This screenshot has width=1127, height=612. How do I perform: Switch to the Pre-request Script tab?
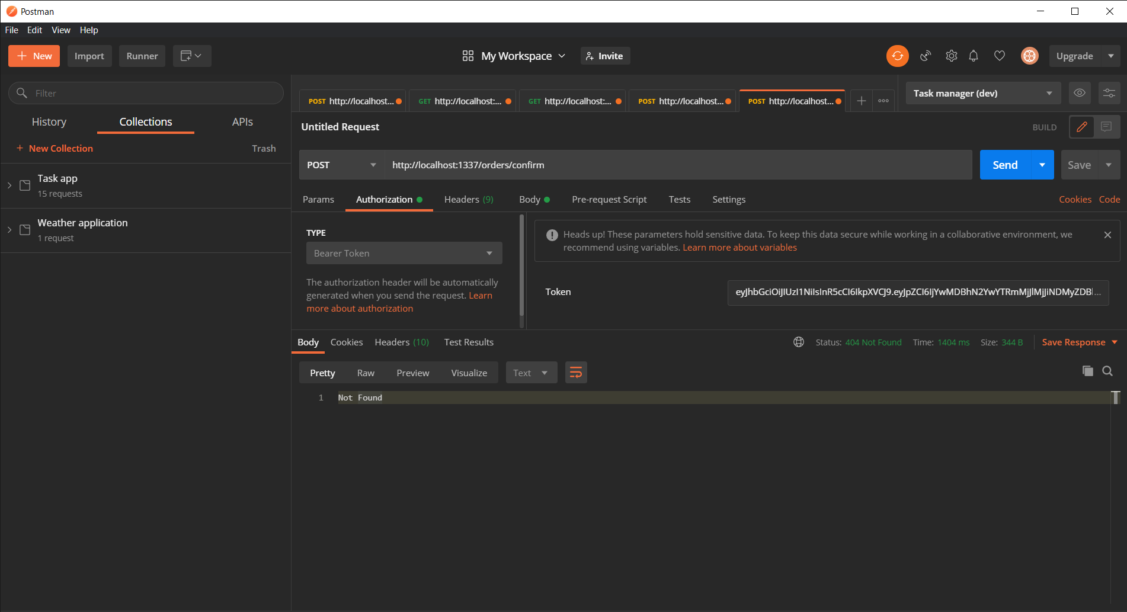tap(609, 199)
